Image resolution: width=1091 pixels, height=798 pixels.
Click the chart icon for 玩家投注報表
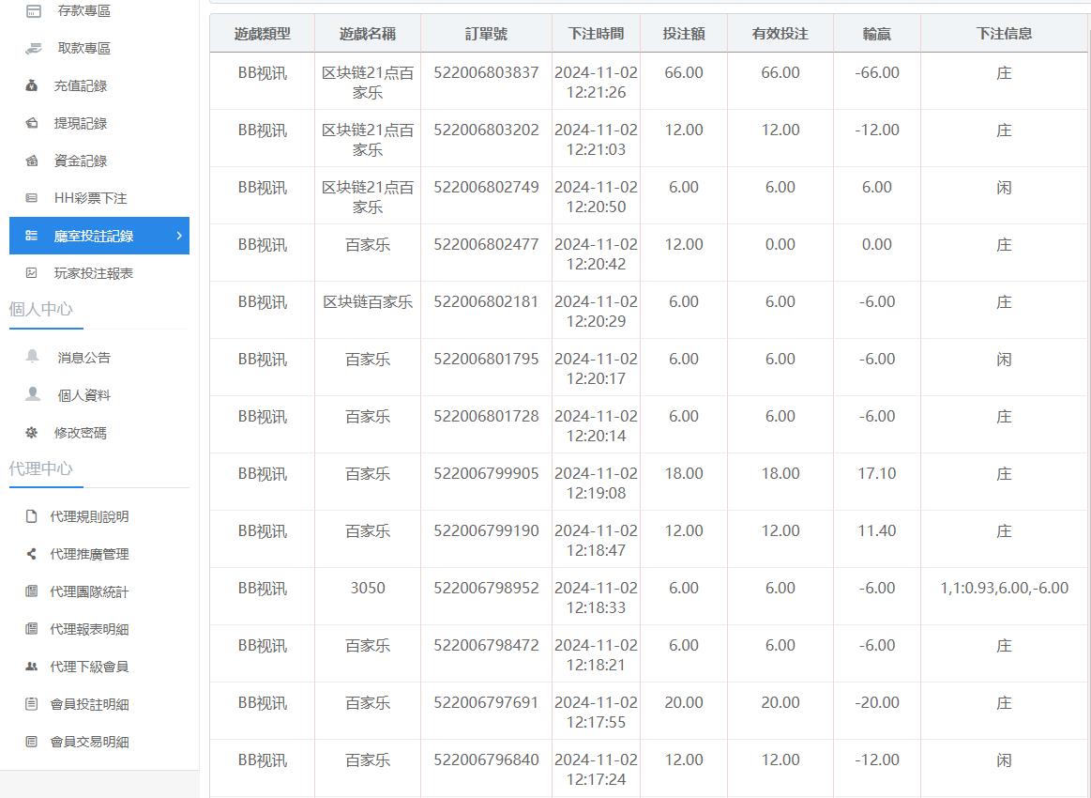pos(32,273)
